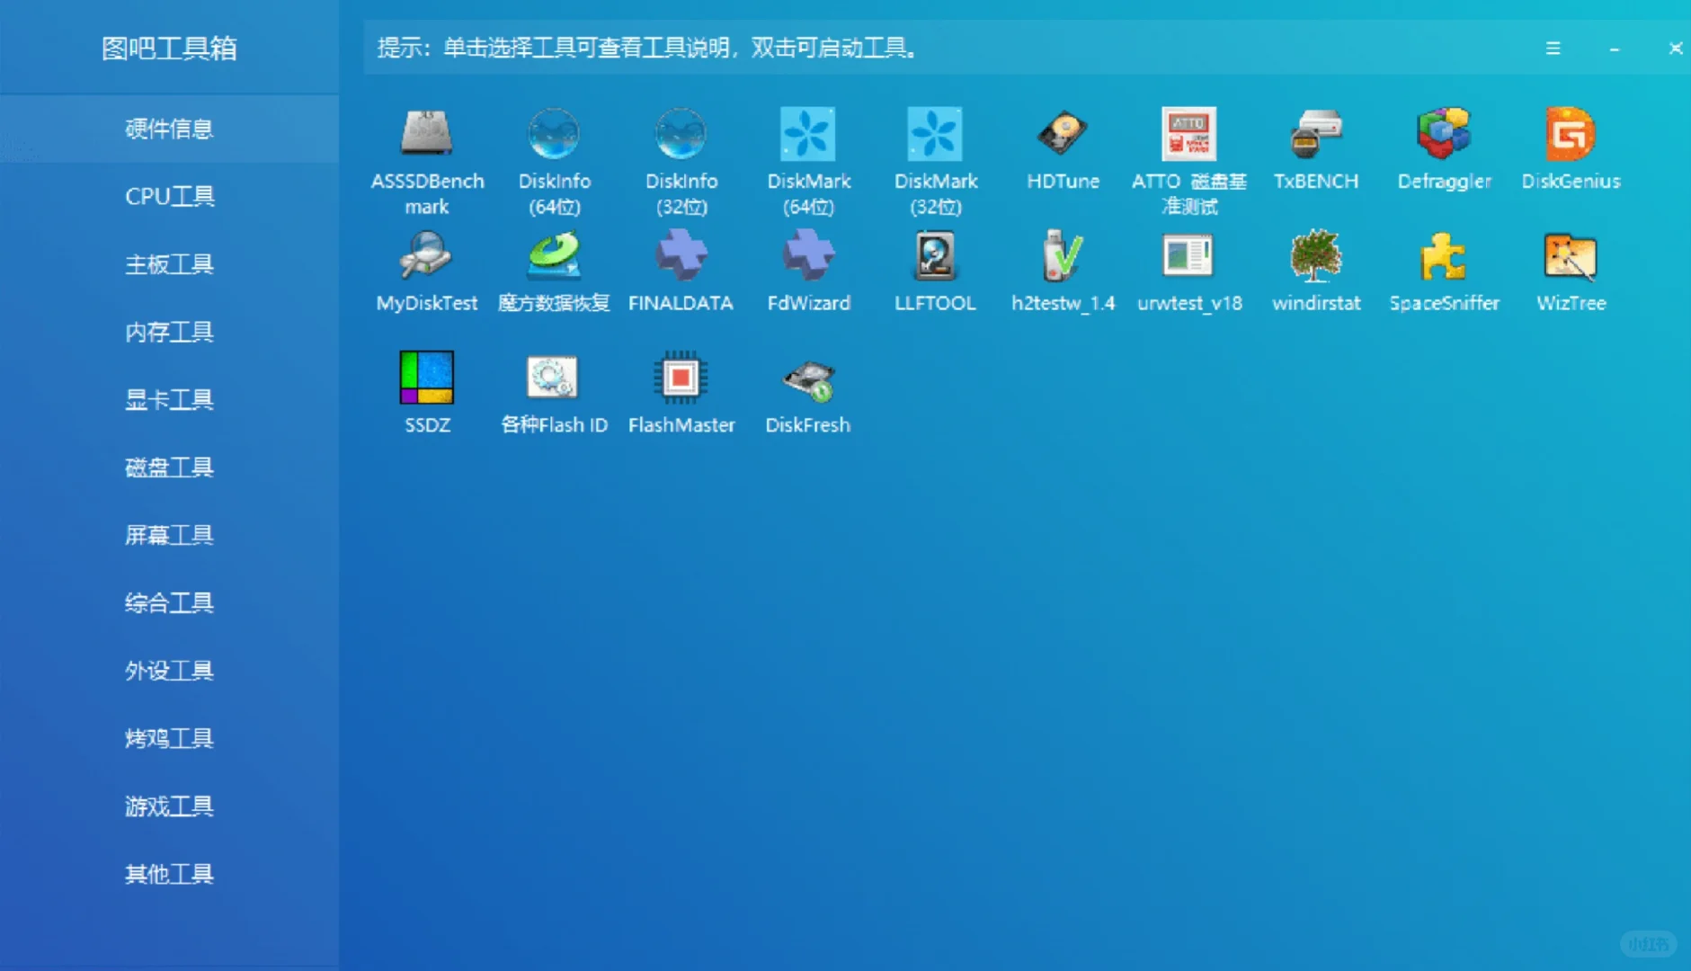This screenshot has height=971, width=1691.
Task: Select 其他工具 in the sidebar
Action: click(x=170, y=873)
